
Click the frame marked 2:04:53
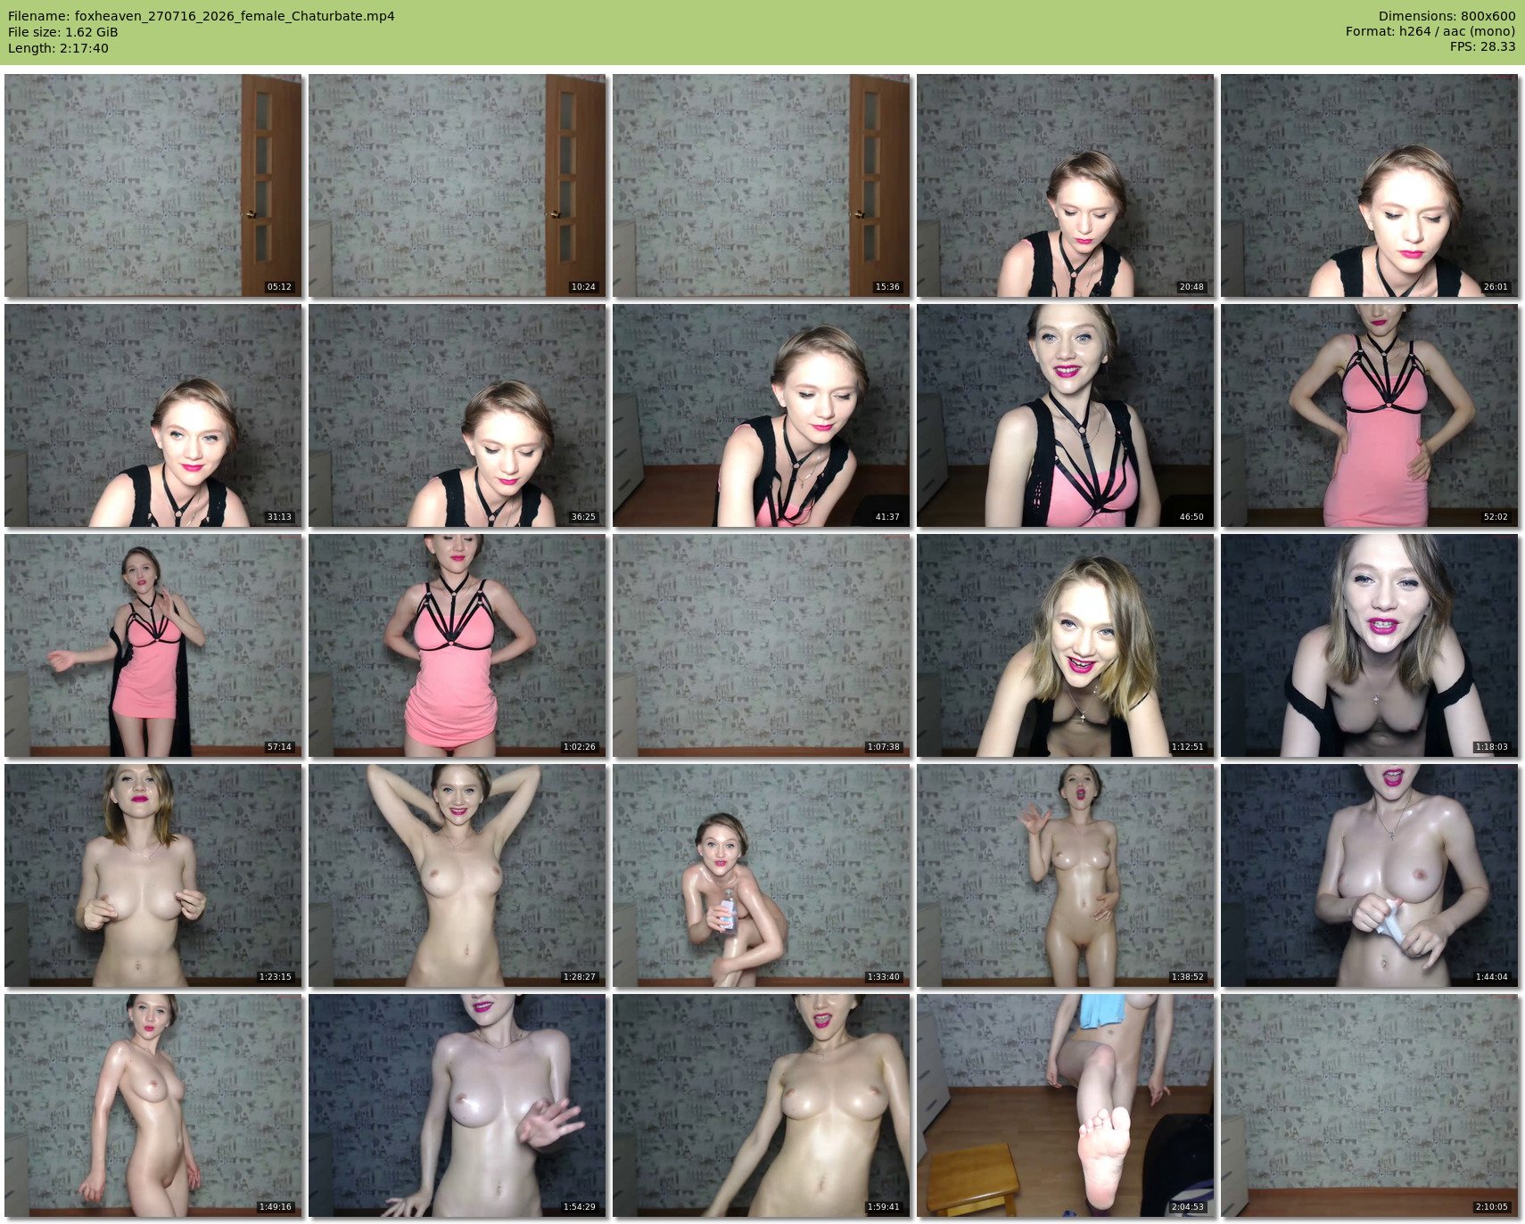coord(1066,1105)
